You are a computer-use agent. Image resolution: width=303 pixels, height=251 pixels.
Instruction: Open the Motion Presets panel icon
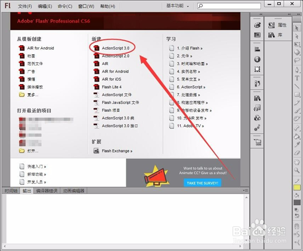[x=257, y=128]
